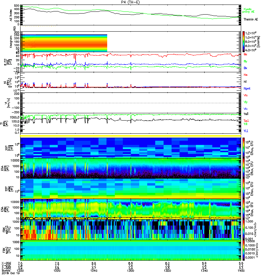
Task: Click the 1300 time tick label
Action: click(x=131, y=271)
